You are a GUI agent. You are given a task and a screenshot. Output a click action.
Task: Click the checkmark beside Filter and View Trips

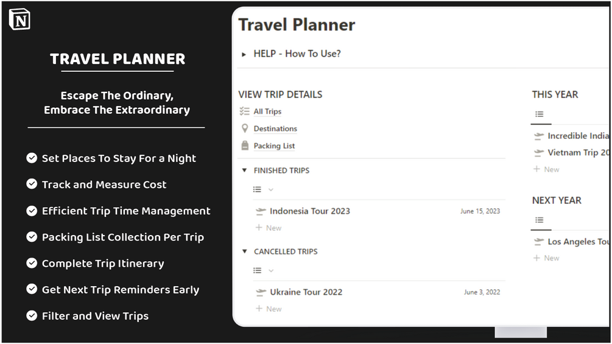coord(32,315)
